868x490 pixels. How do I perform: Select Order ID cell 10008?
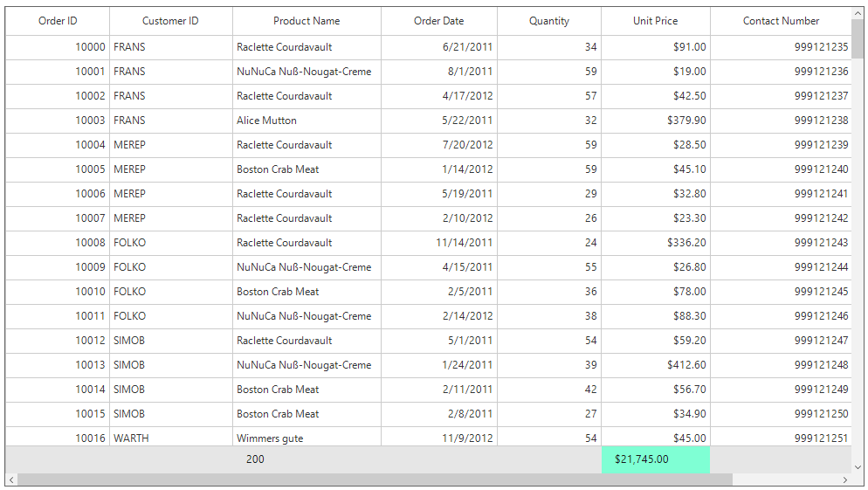point(58,243)
